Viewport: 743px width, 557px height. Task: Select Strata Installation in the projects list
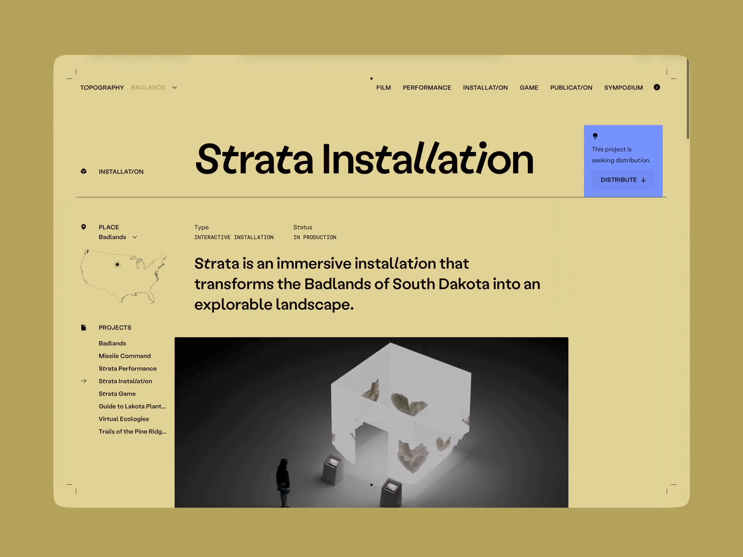pos(125,381)
